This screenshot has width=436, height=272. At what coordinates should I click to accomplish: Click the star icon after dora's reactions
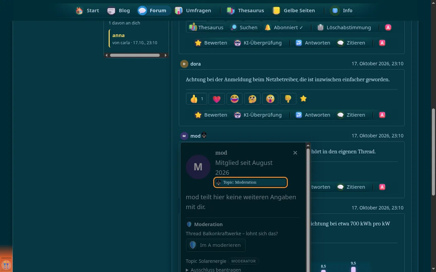click(303, 99)
